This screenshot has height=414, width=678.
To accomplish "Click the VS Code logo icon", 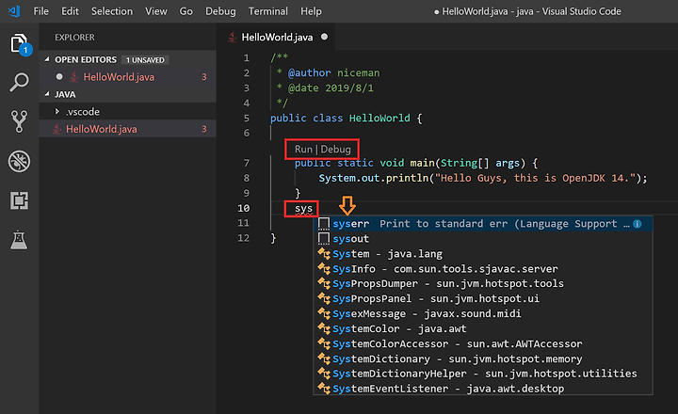I will [14, 11].
